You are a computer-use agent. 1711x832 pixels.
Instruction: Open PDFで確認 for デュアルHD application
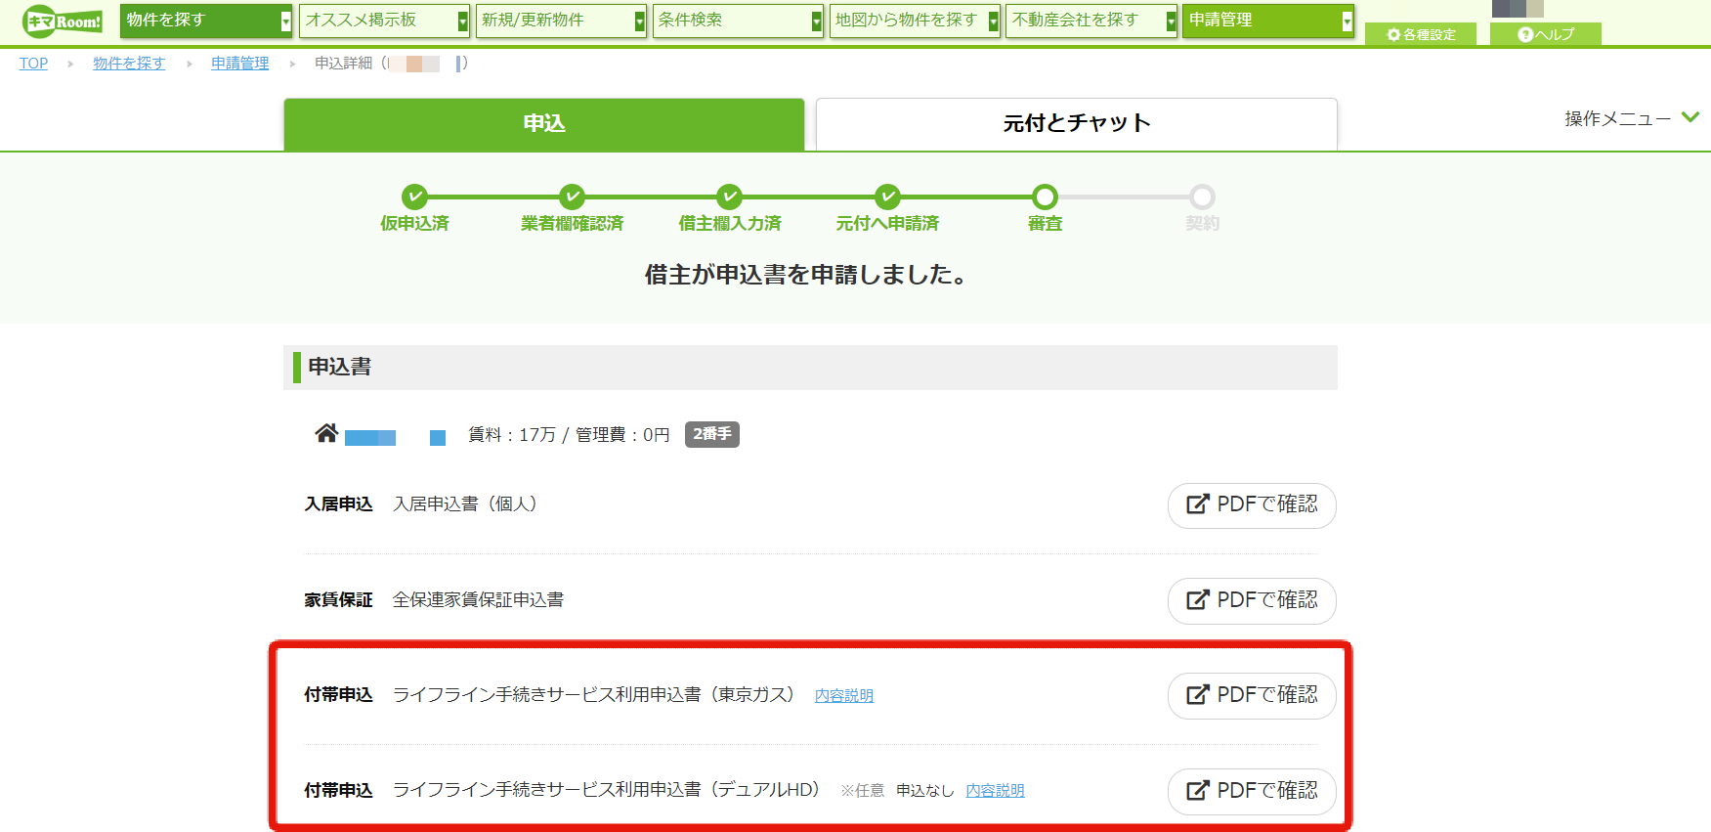click(1252, 791)
